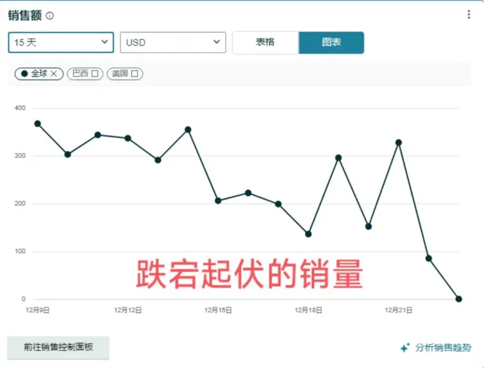Select the 图表 chart view tab

331,42
